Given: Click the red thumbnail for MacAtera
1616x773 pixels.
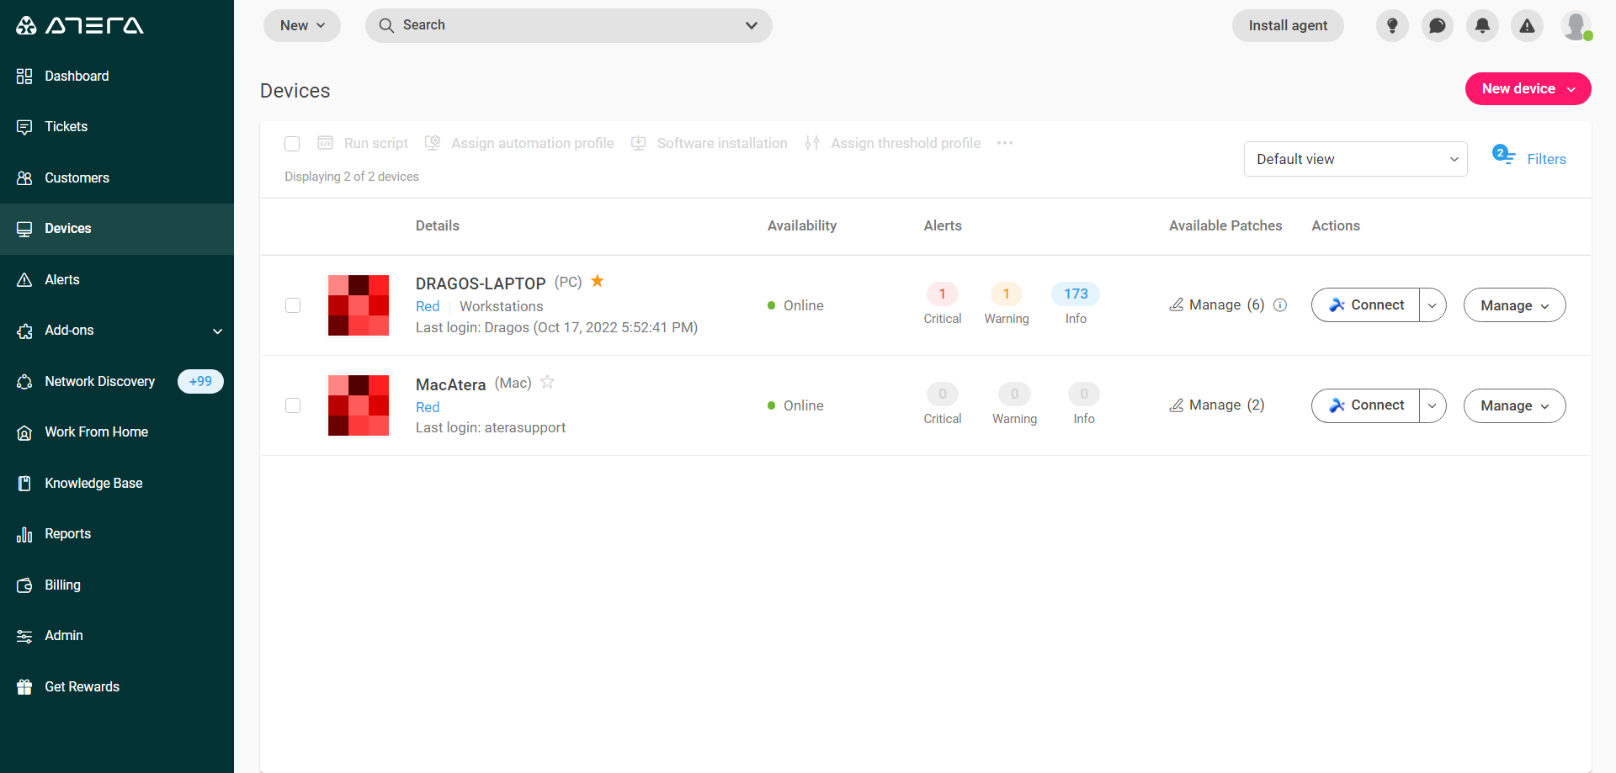Looking at the screenshot, I should [x=359, y=405].
